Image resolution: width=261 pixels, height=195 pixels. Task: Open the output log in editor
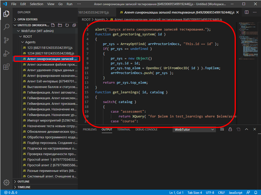click(238, 129)
